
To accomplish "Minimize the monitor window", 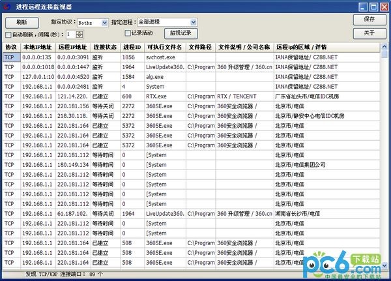I will [x=363, y=7].
